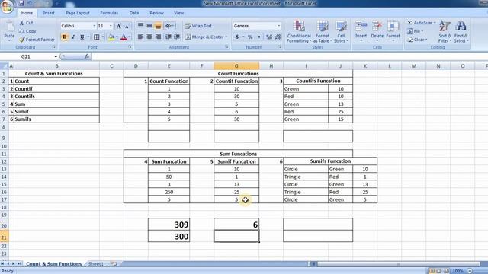The height and width of the screenshot is (274, 488).
Task: Increase decimal places
Action: coord(269,37)
